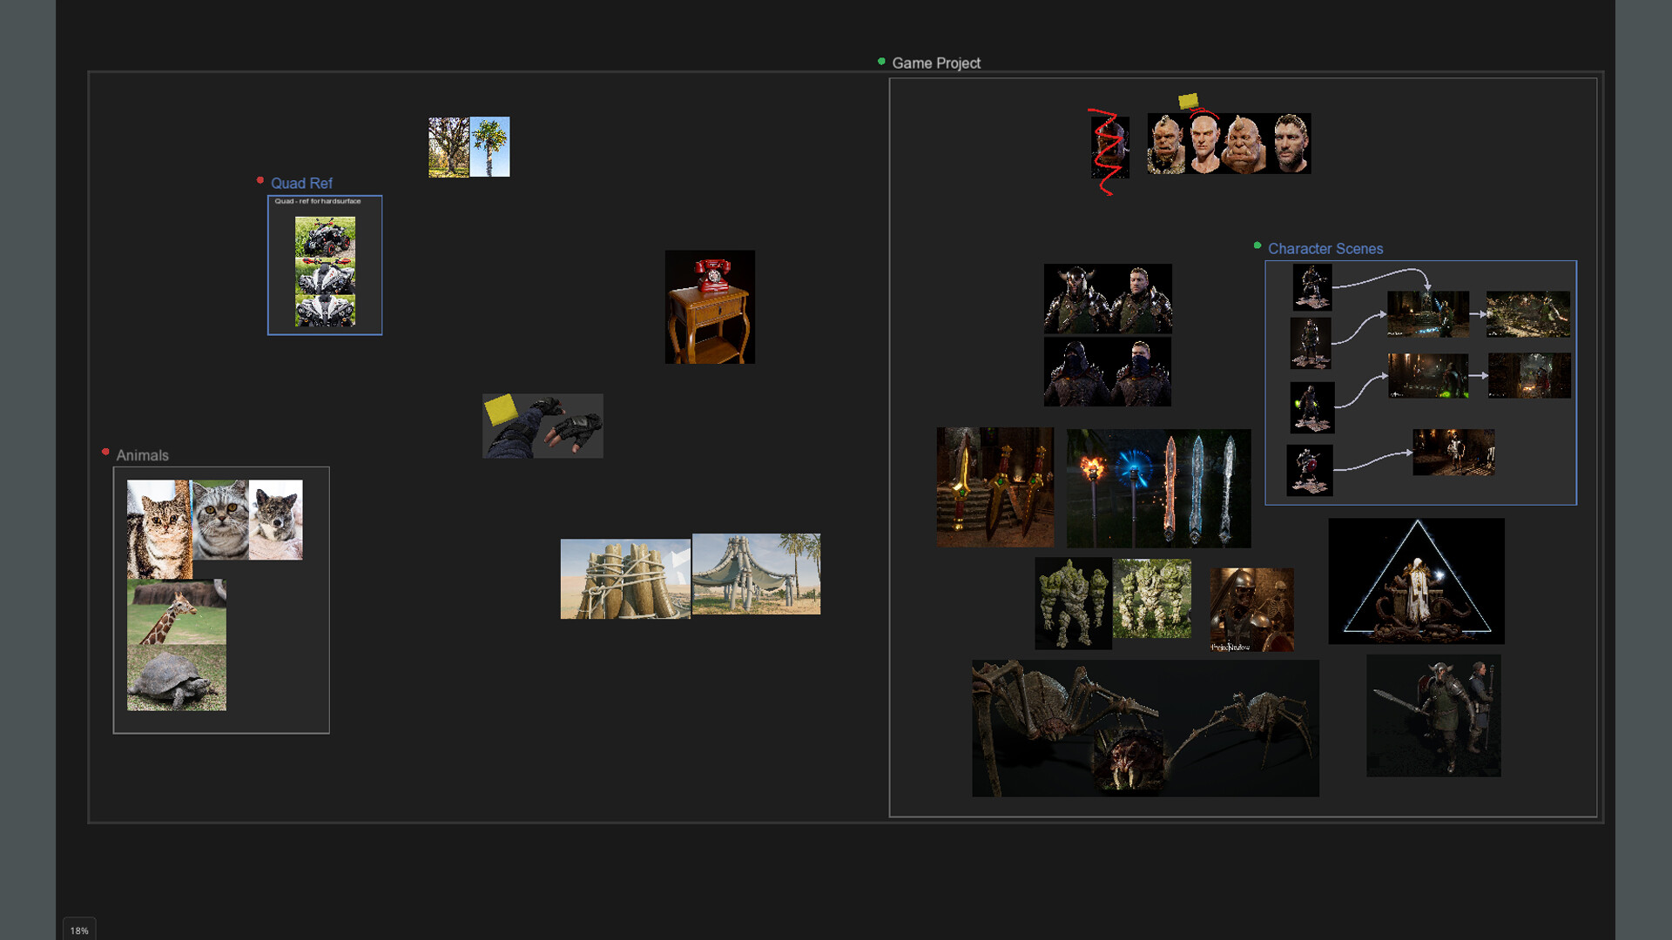The width and height of the screenshot is (1672, 940).
Task: Select the Quad Ref group label
Action: (301, 183)
